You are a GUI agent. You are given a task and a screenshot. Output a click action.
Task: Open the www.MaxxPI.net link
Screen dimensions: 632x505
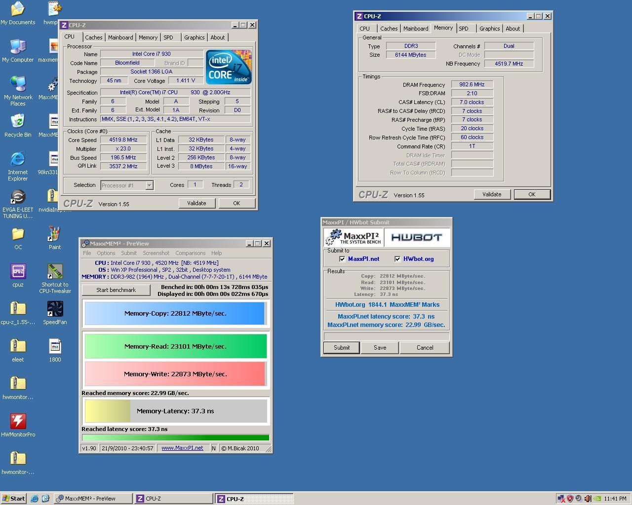(182, 448)
